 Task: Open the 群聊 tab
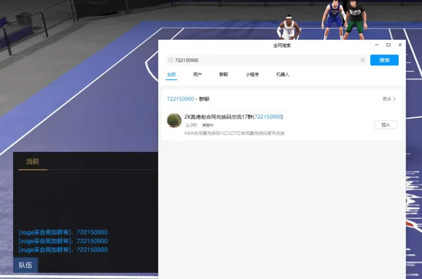[224, 75]
